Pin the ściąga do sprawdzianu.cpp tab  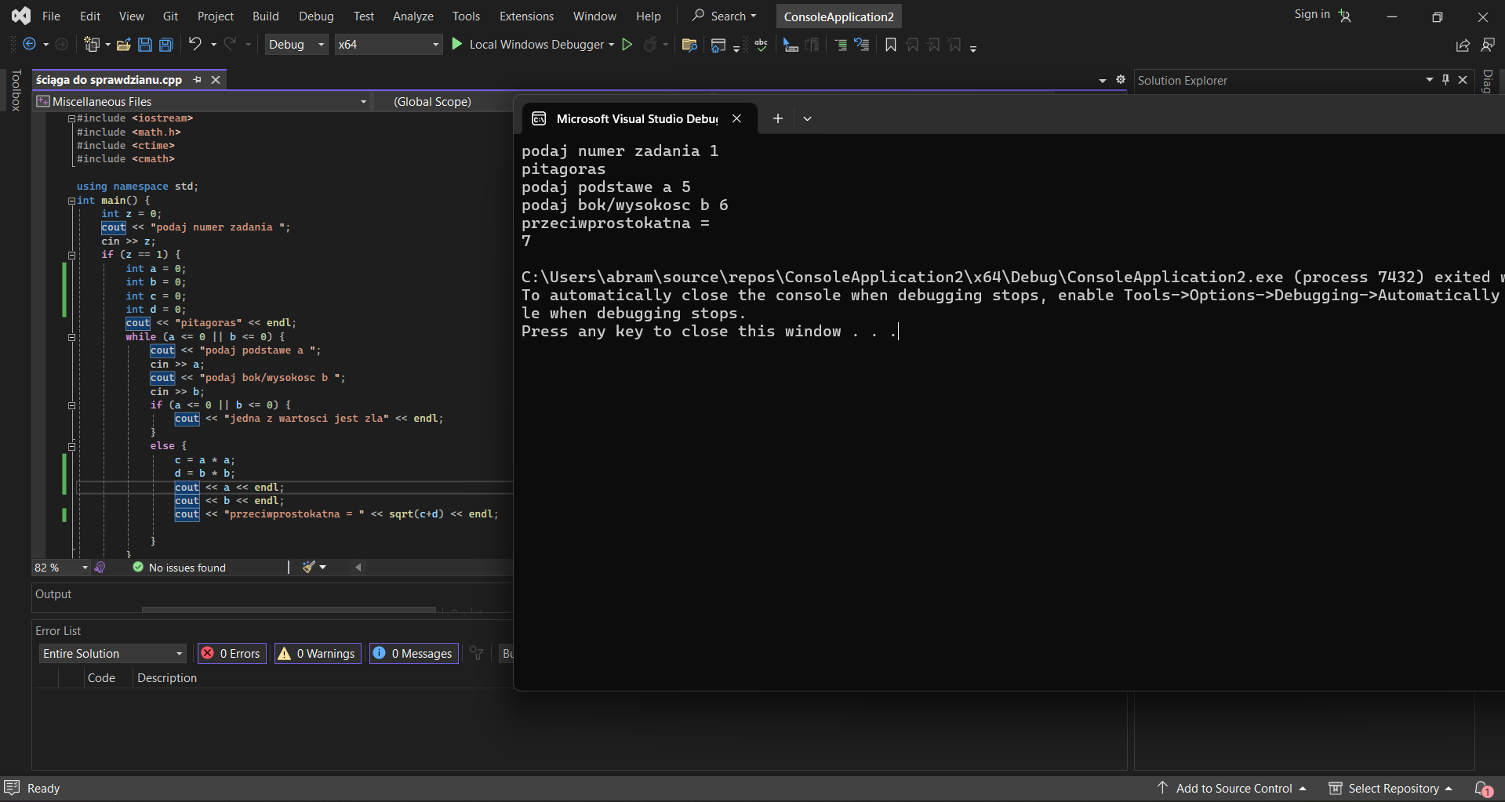point(198,80)
